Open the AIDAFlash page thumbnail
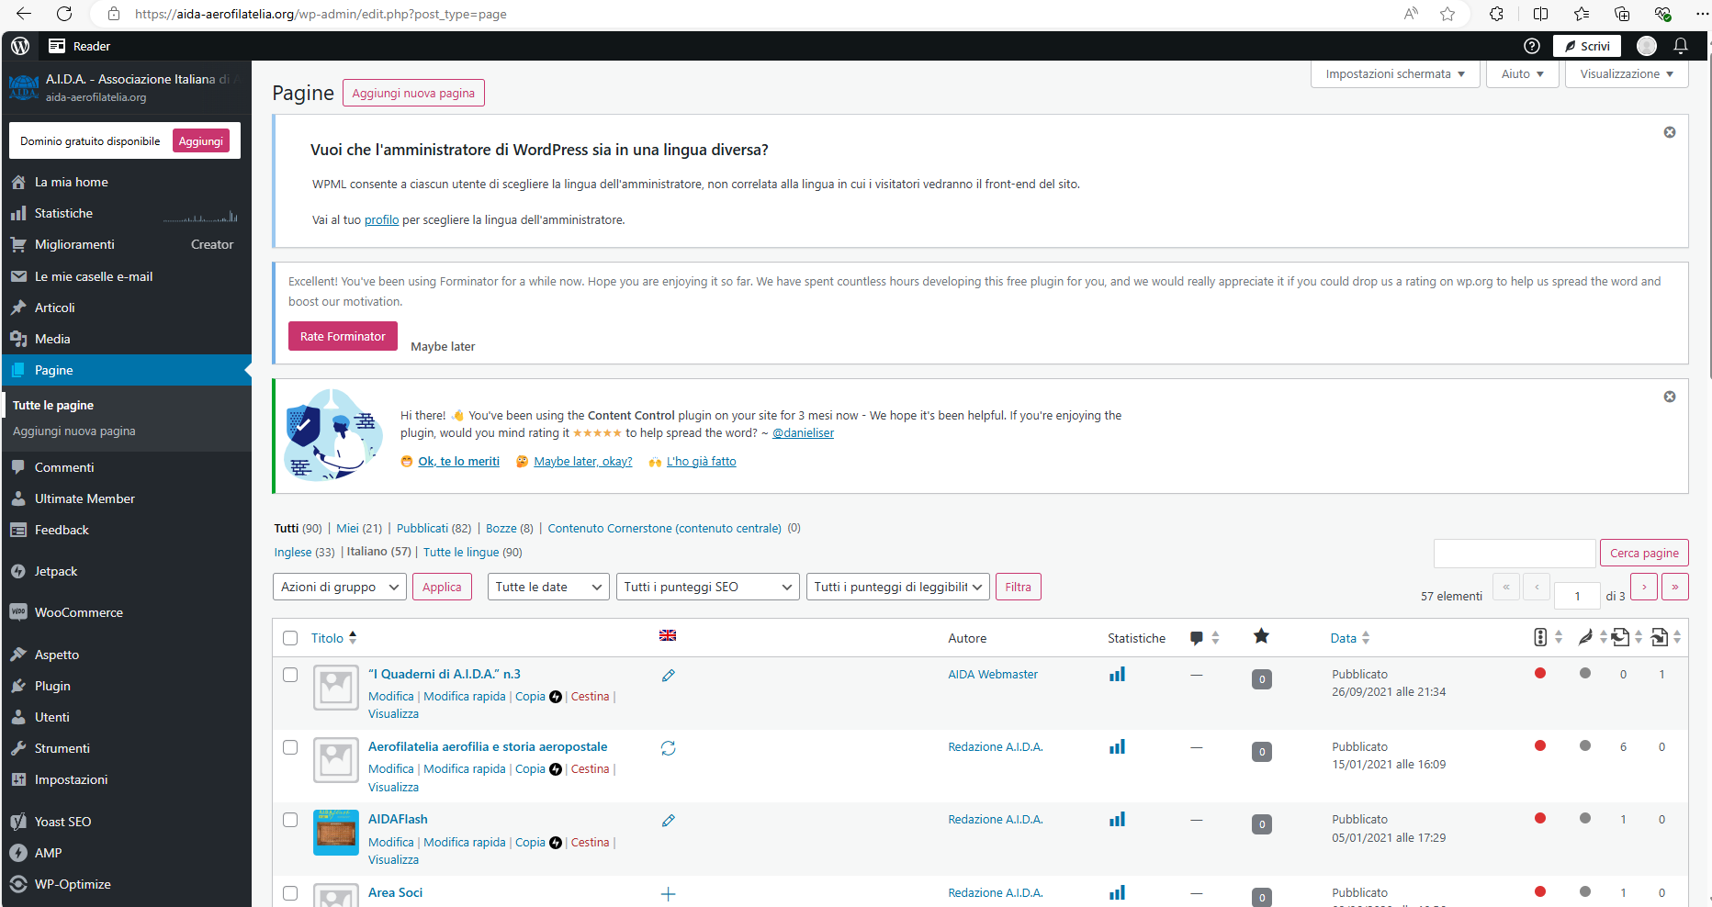 coord(336,833)
